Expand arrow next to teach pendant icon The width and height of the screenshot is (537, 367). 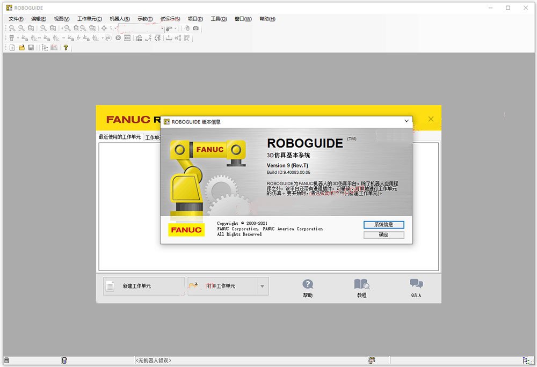[18, 38]
